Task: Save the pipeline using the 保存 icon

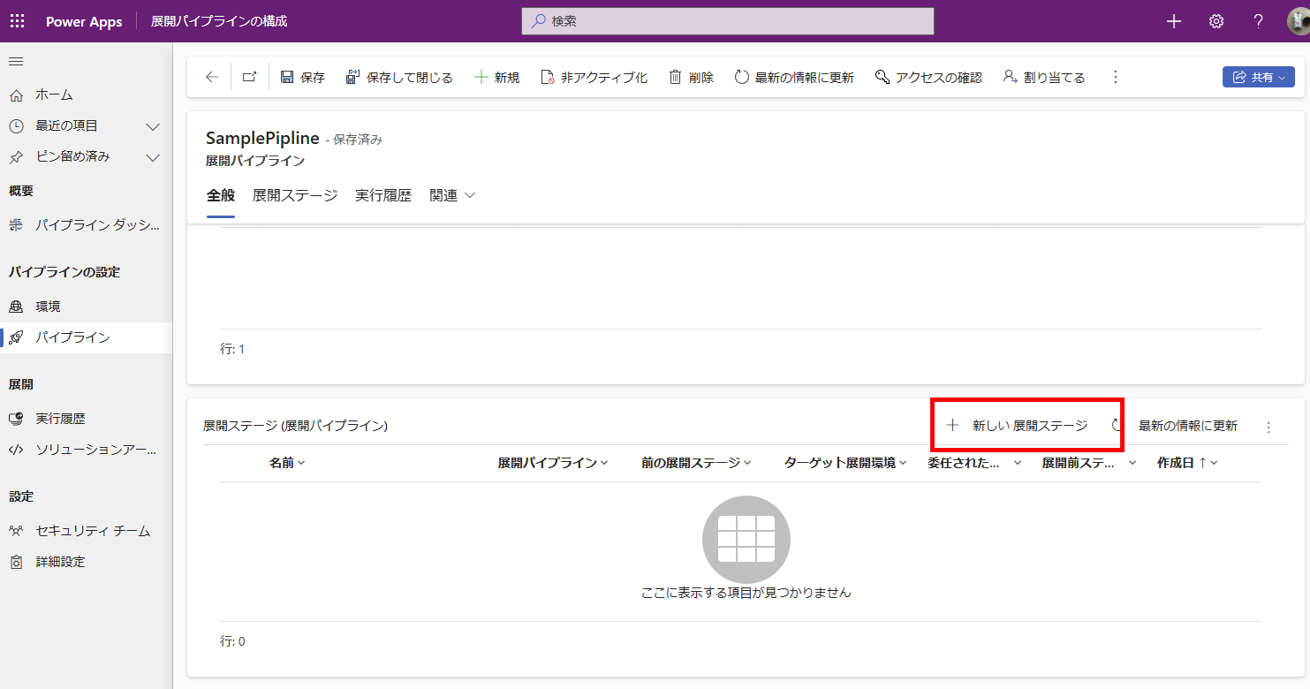Action: (x=302, y=77)
